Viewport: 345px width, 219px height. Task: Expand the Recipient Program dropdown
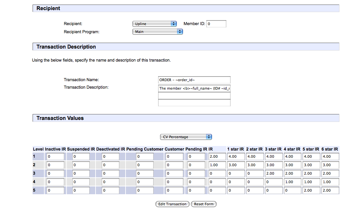(157, 32)
